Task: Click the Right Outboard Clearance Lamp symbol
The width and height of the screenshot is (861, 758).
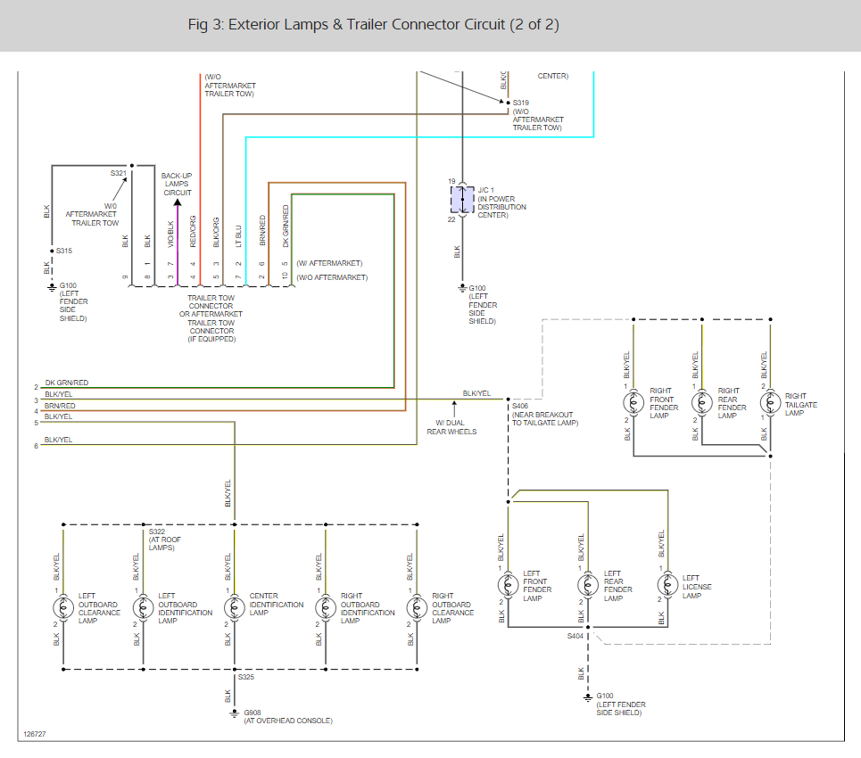Action: tap(417, 607)
